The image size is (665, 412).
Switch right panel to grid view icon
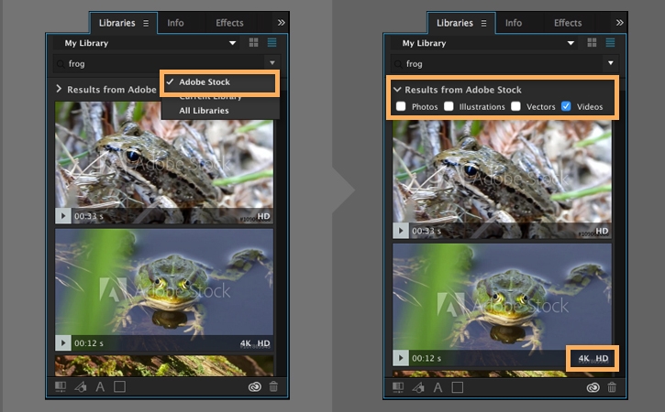pyautogui.click(x=592, y=42)
